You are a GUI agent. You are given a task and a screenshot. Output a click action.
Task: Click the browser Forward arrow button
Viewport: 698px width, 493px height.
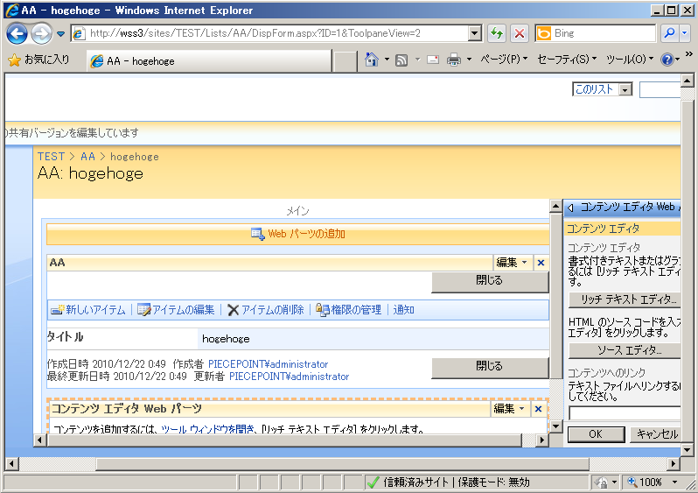tap(41, 33)
